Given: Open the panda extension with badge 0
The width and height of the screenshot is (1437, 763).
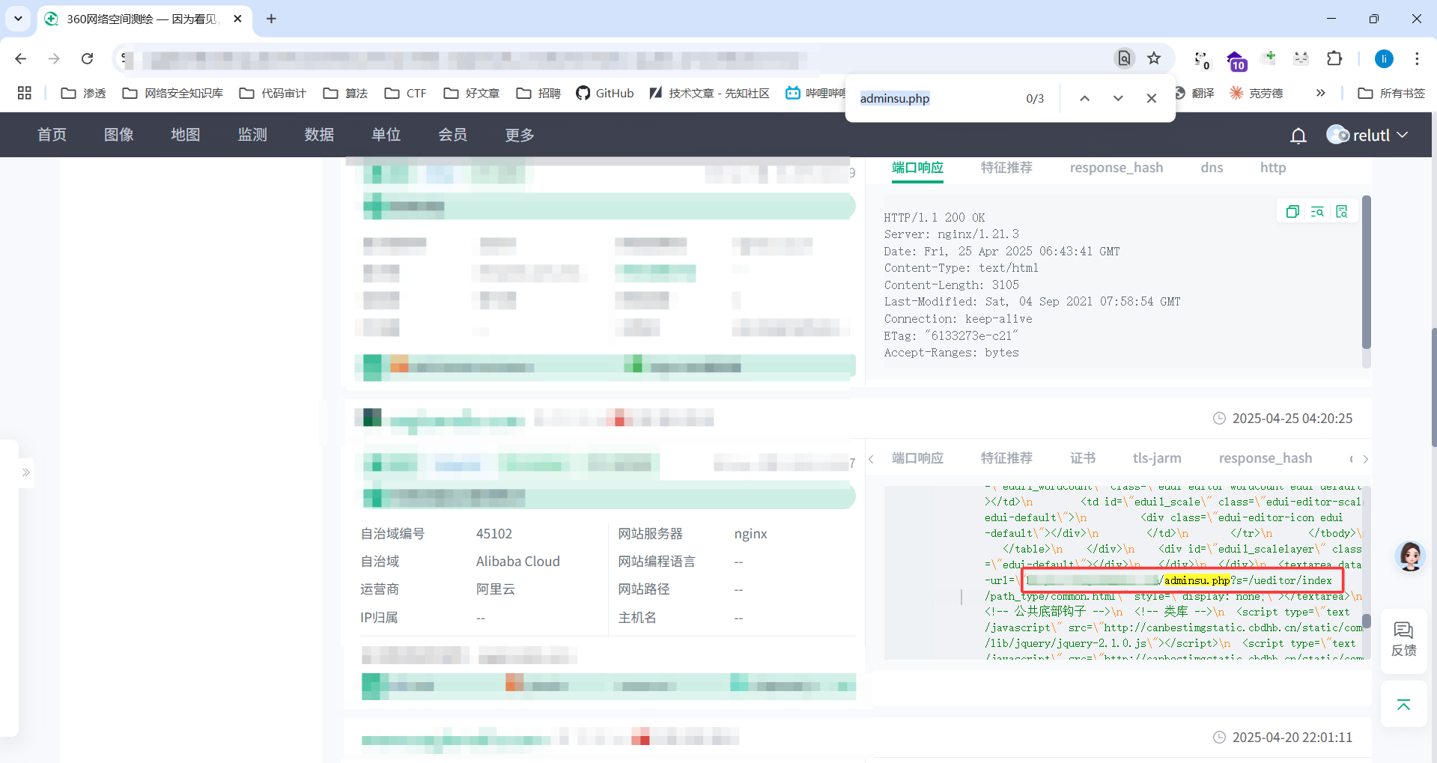Looking at the screenshot, I should (x=1202, y=59).
